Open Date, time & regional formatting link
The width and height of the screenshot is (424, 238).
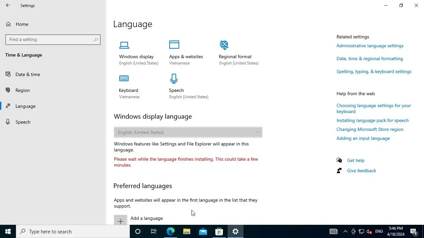pos(370,59)
